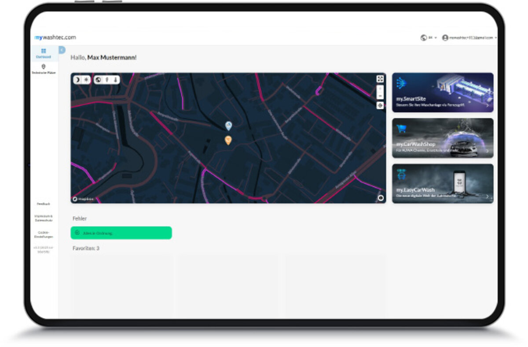The height and width of the screenshot is (347, 528).
Task: Open Impressum & Datenschutz link
Action: click(44, 218)
